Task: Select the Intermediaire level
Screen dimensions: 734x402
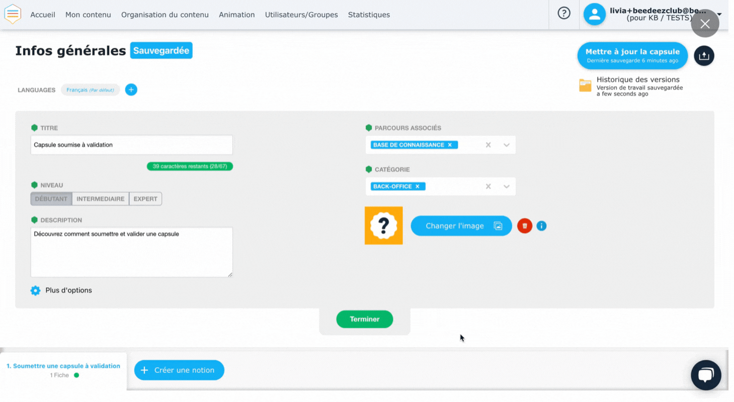Action: point(100,199)
